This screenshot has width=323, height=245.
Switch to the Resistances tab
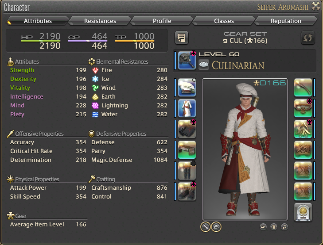pos(100,21)
